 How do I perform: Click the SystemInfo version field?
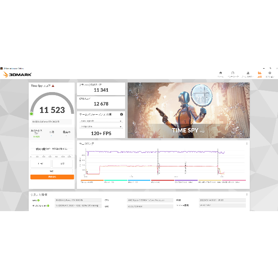[x=222, y=205]
